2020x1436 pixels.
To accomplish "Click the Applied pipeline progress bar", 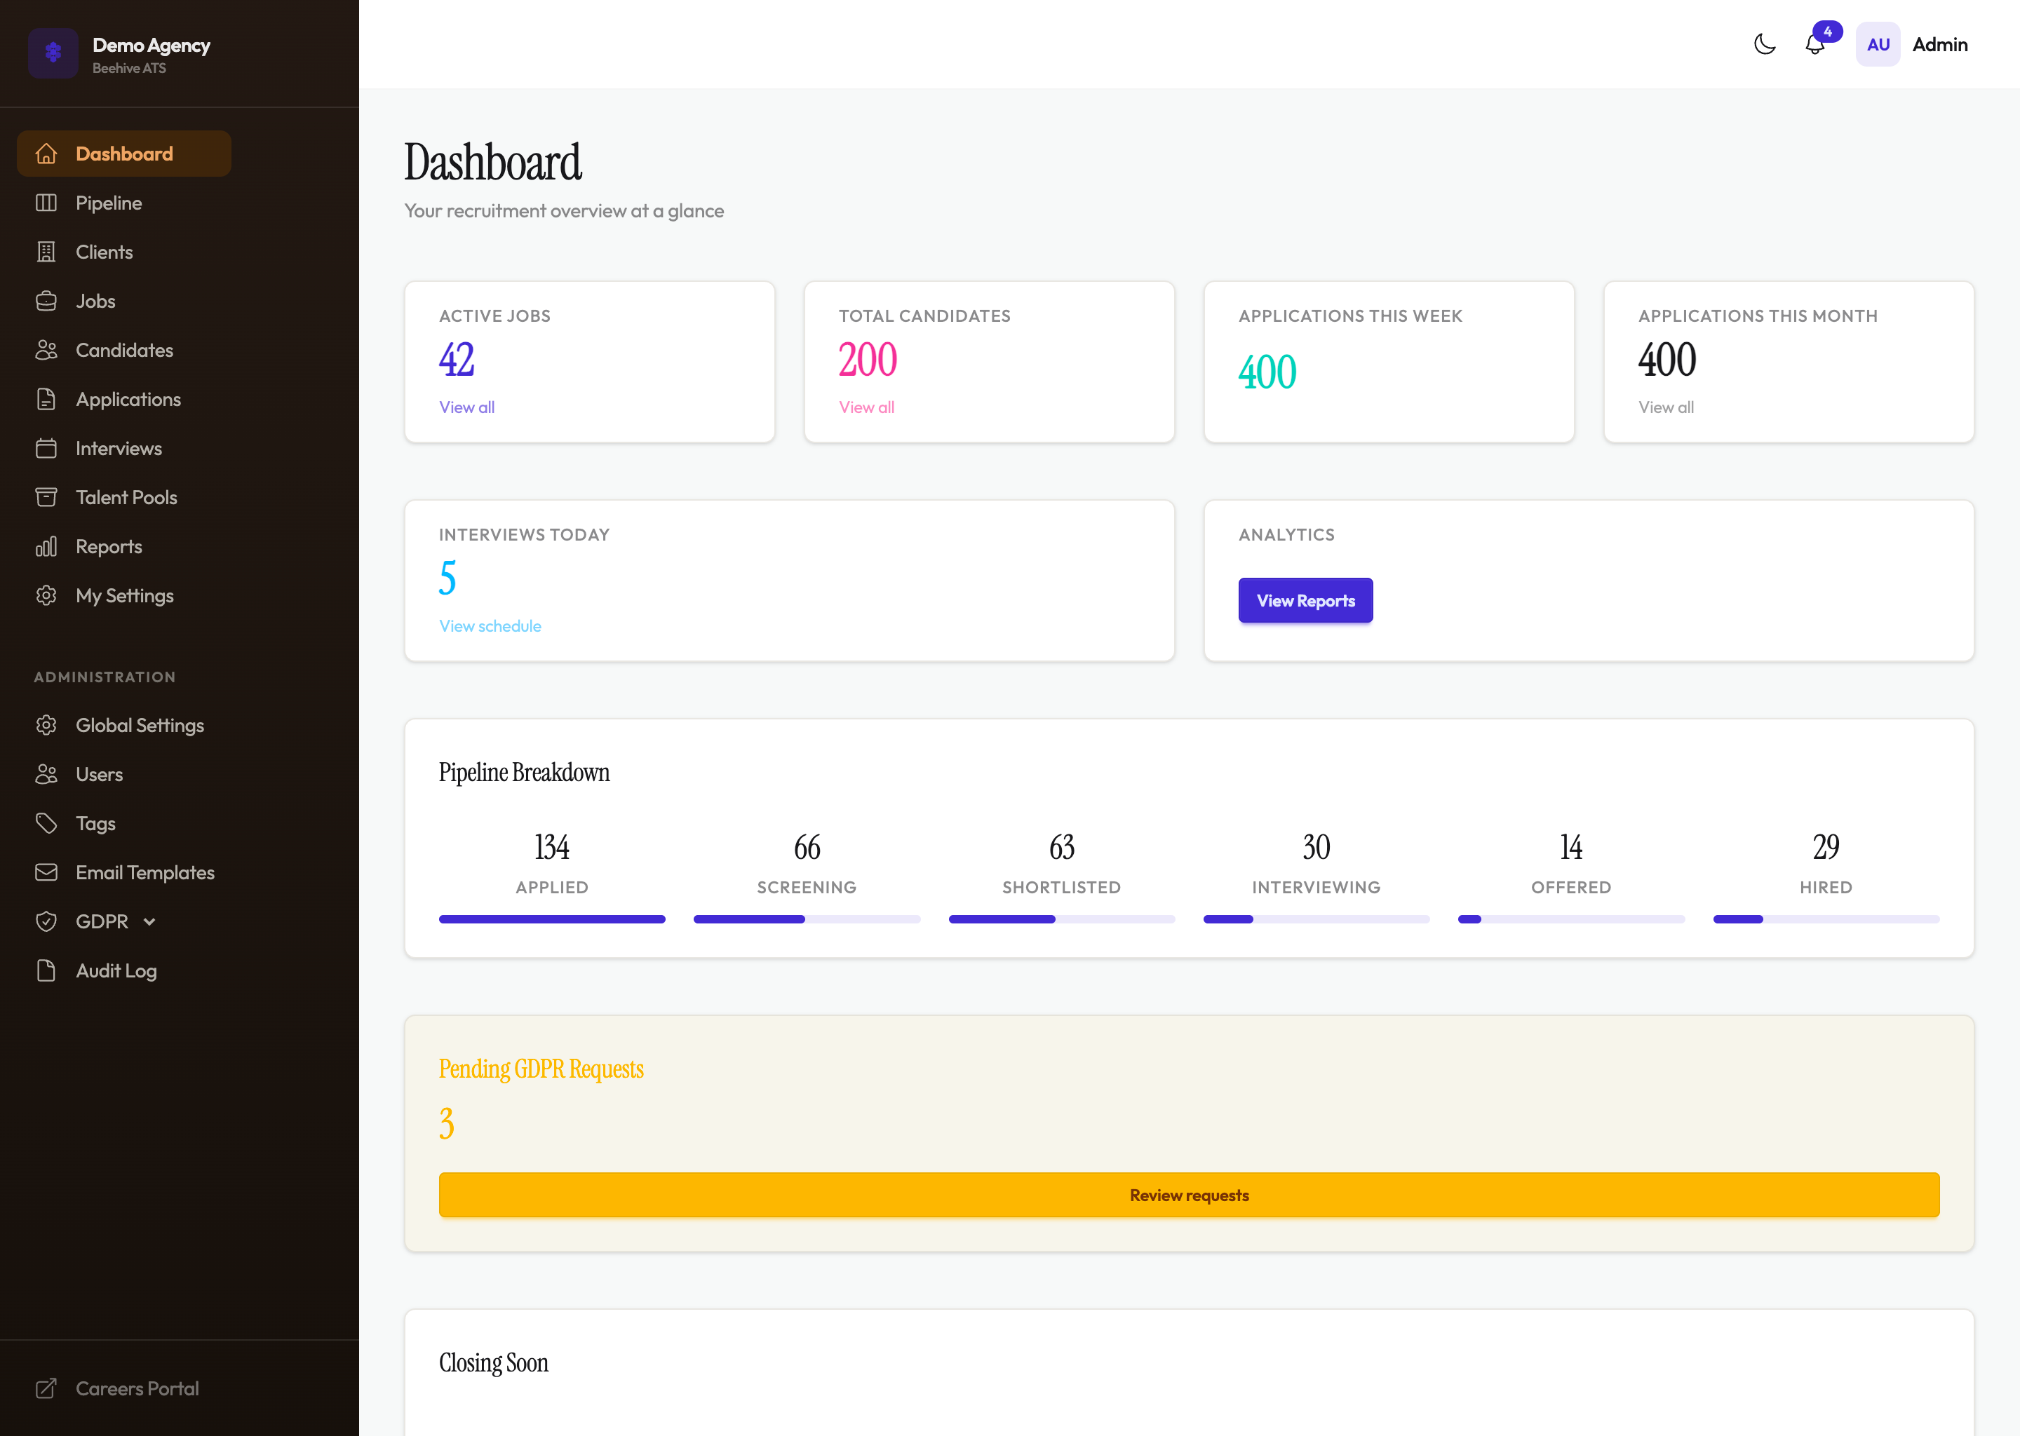I will pyautogui.click(x=552, y=920).
